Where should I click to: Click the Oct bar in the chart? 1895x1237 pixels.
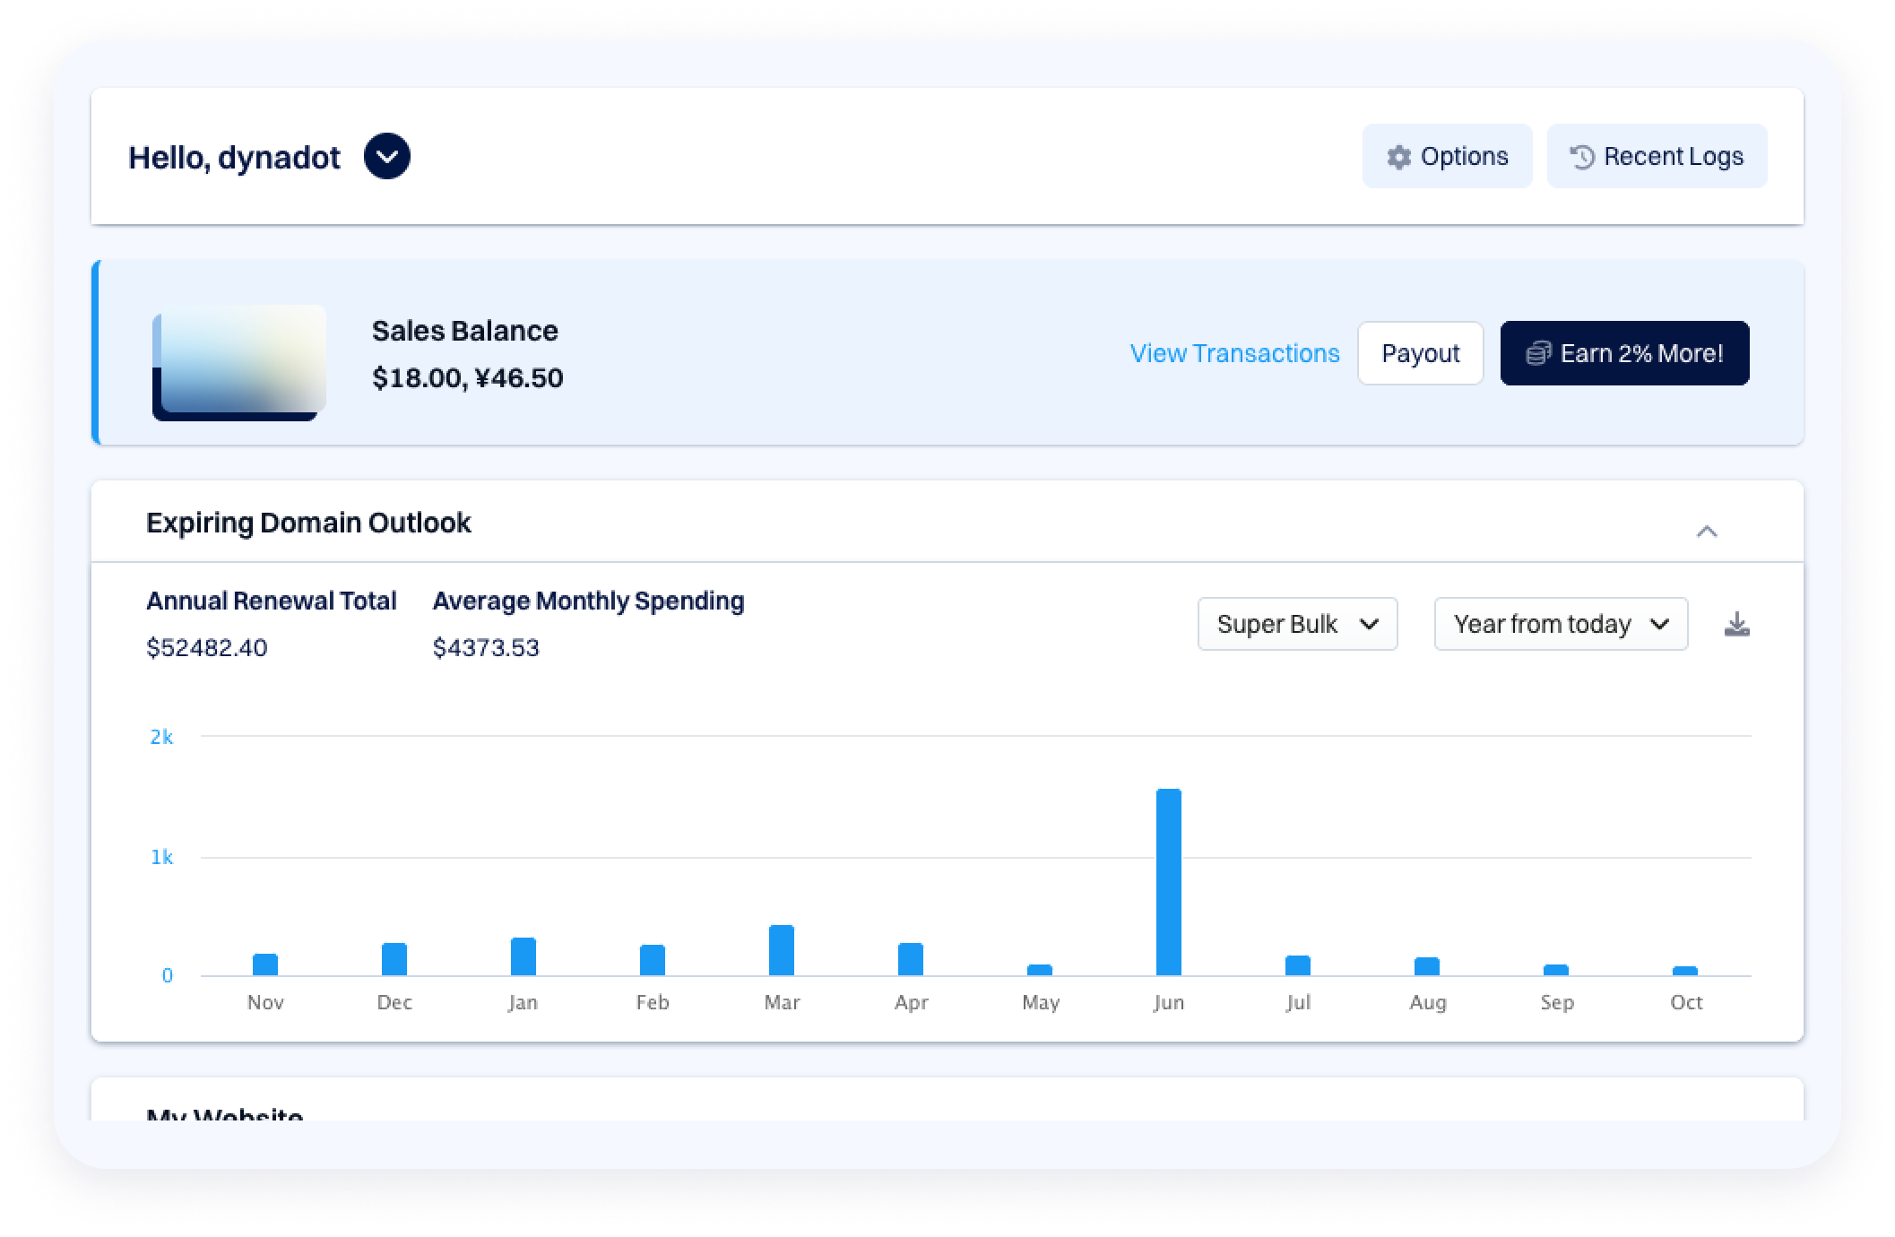click(1684, 970)
